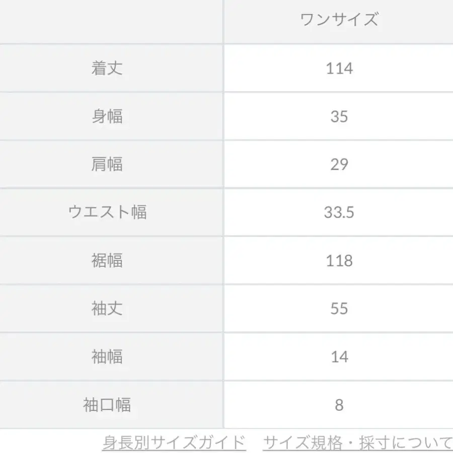
Task: Click the 肩幅 value 29
Action: [339, 164]
